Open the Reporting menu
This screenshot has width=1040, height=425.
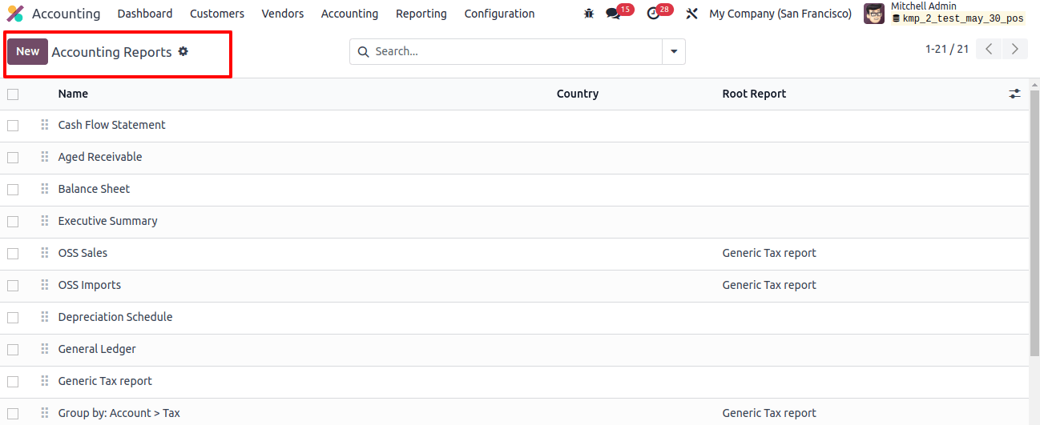(x=421, y=14)
